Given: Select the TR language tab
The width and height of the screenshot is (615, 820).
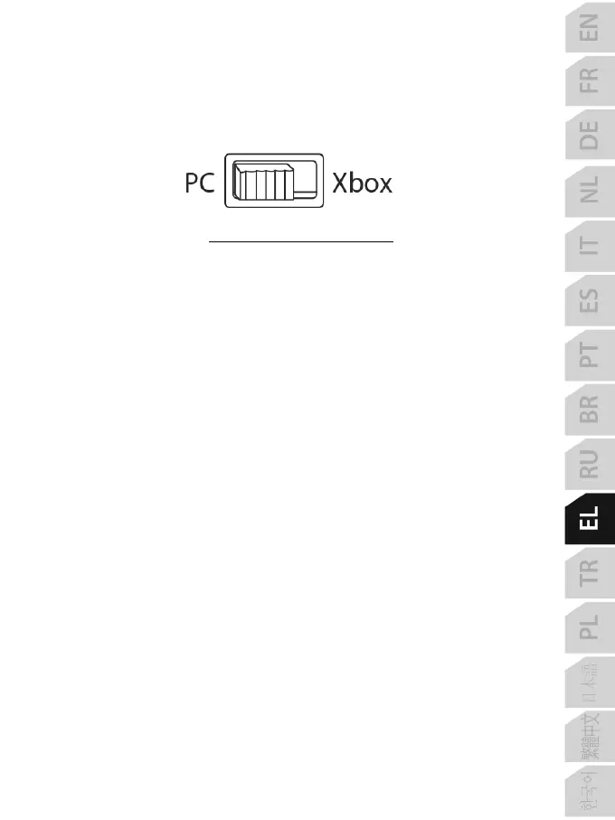Looking at the screenshot, I should (x=590, y=573).
